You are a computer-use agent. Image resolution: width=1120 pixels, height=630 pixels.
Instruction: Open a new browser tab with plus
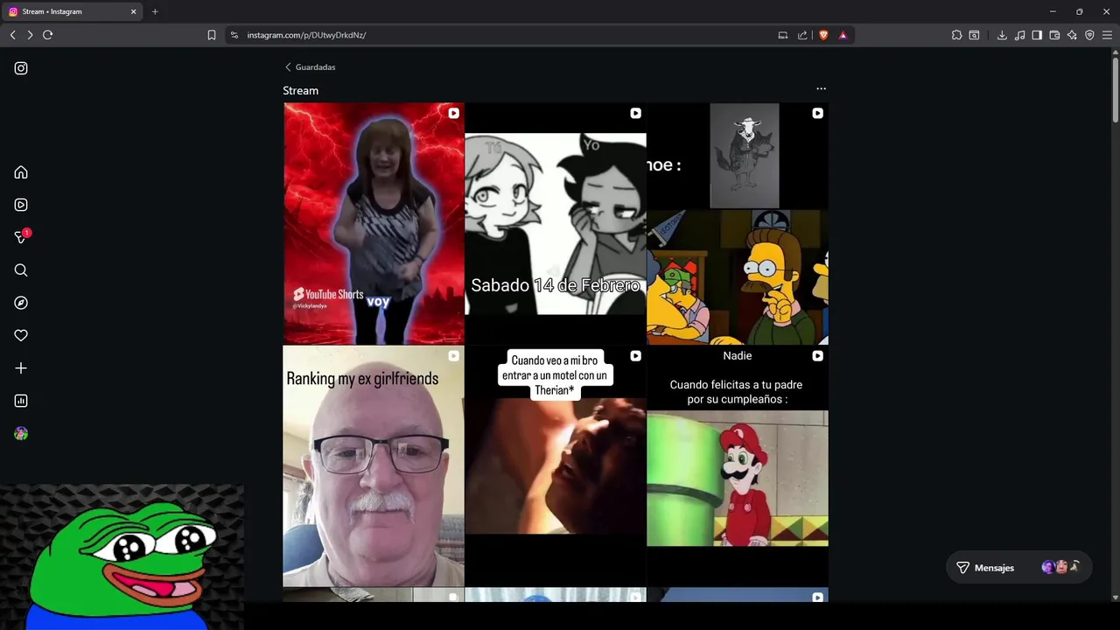155,11
